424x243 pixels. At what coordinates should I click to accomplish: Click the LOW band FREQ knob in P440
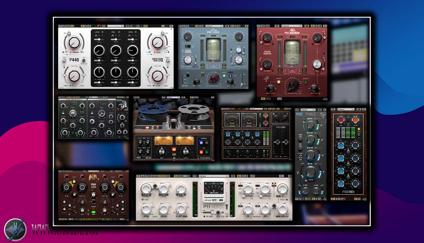coord(99,51)
